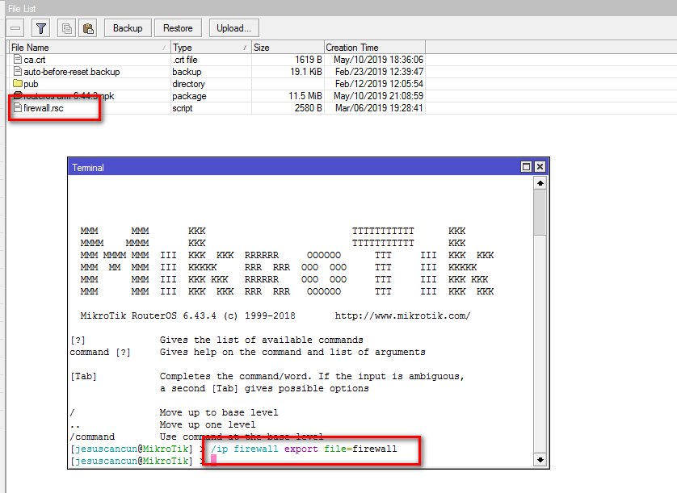Maximize the Terminal window

[526, 167]
